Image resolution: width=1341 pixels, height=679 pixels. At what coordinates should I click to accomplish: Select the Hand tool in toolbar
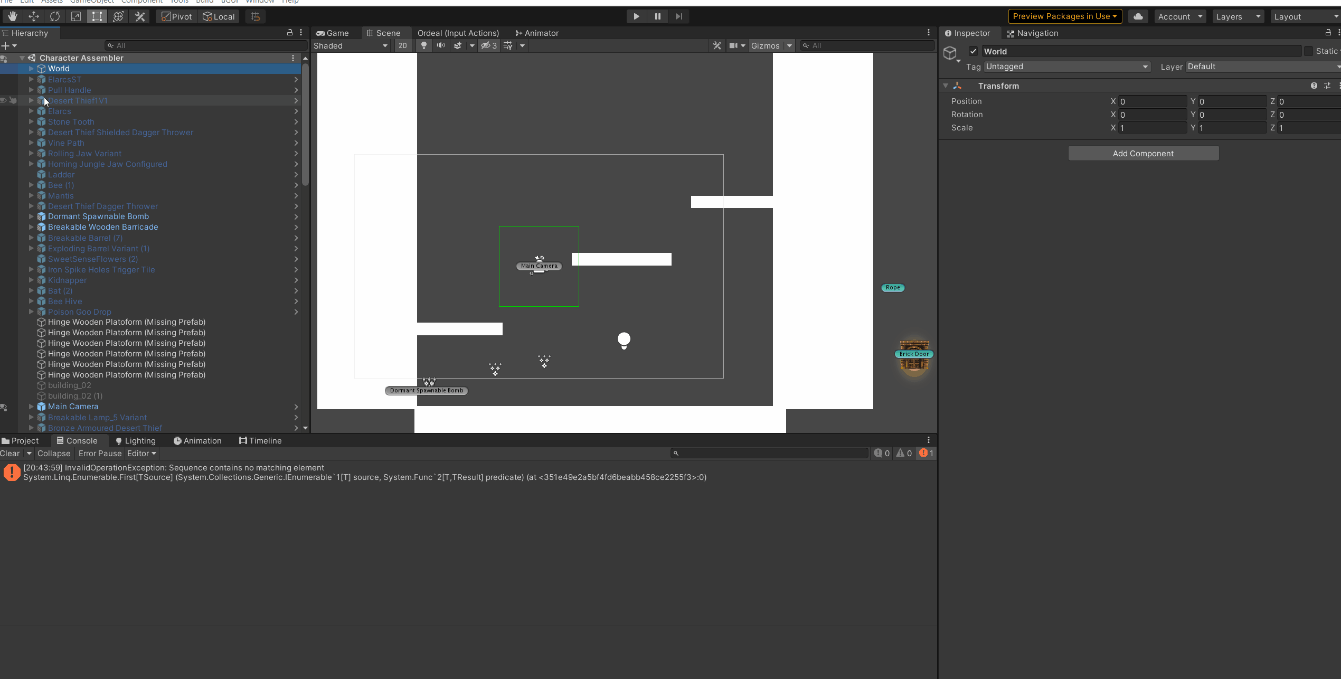tap(12, 16)
